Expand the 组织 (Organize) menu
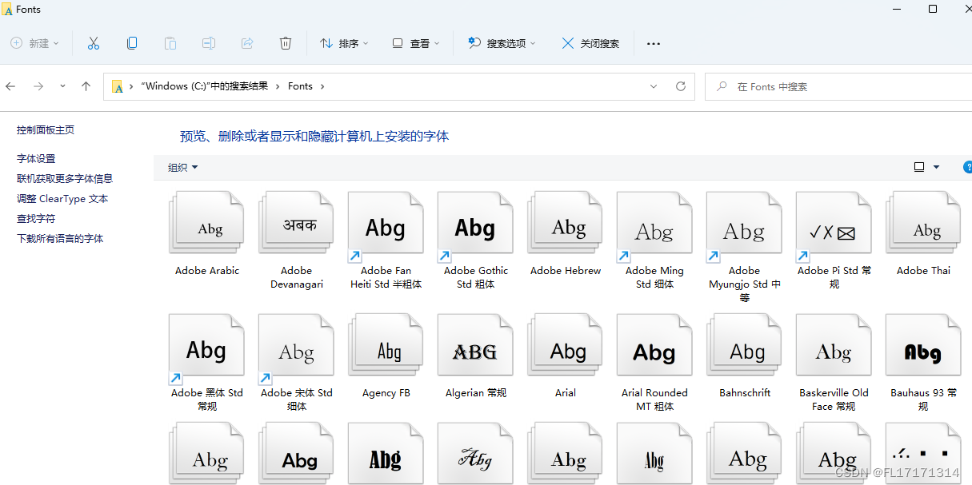The width and height of the screenshot is (972, 485). [183, 167]
